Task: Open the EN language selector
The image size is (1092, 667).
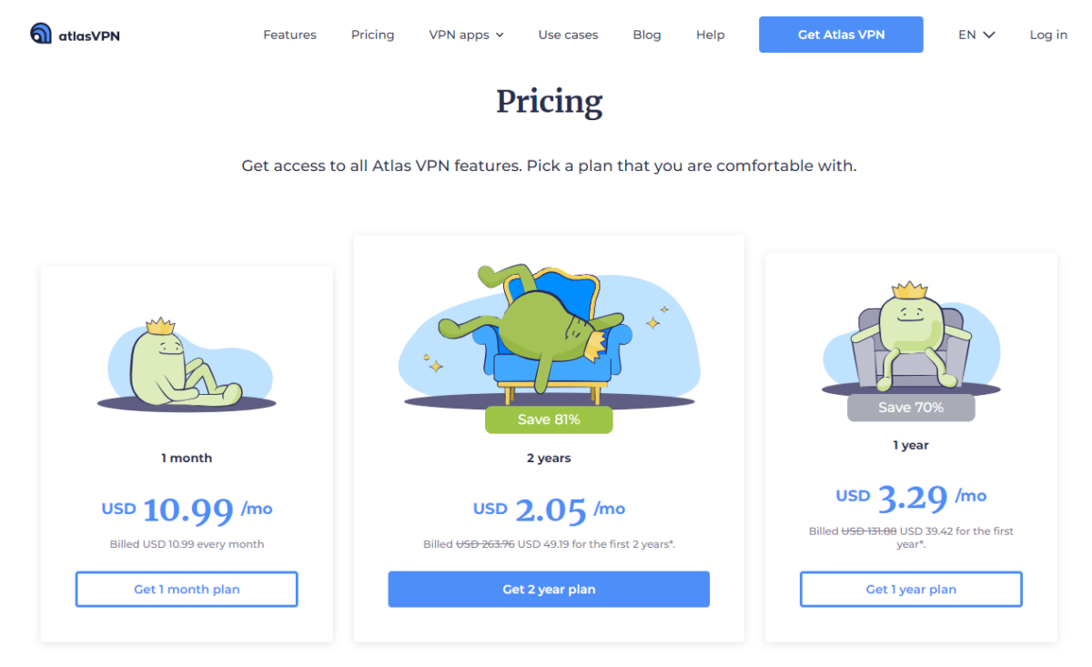Action: tap(976, 35)
